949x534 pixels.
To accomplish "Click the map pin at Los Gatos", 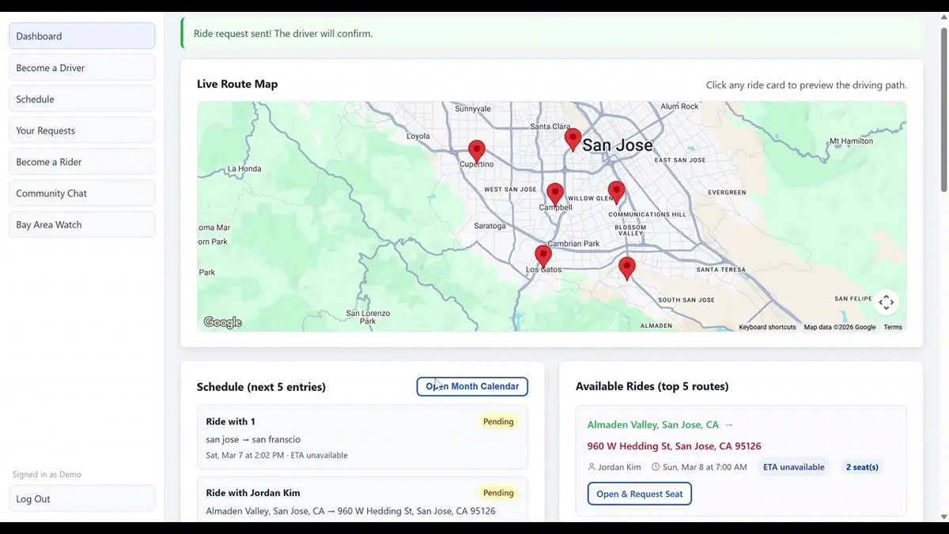I will [x=543, y=257].
